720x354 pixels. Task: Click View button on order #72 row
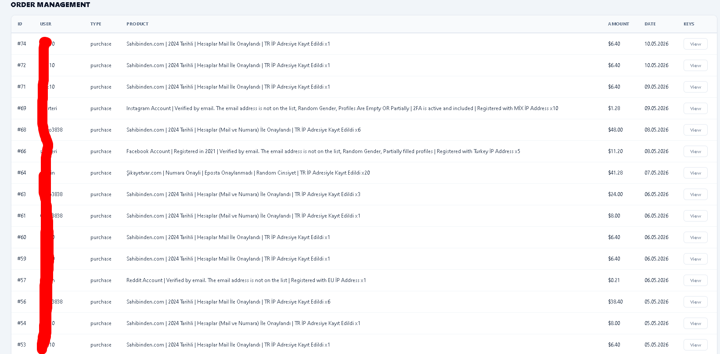coord(695,65)
